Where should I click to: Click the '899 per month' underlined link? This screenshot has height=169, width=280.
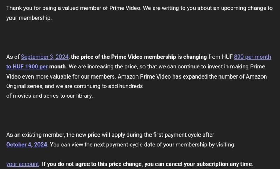point(252,57)
